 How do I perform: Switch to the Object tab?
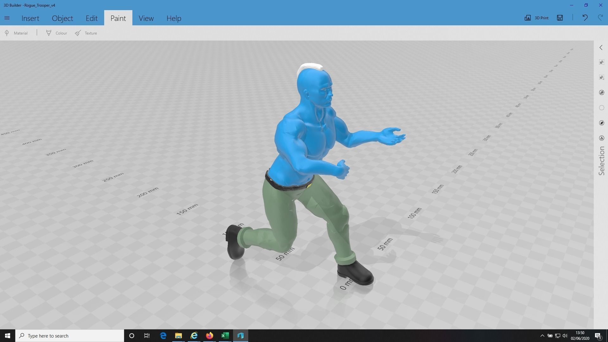click(62, 18)
